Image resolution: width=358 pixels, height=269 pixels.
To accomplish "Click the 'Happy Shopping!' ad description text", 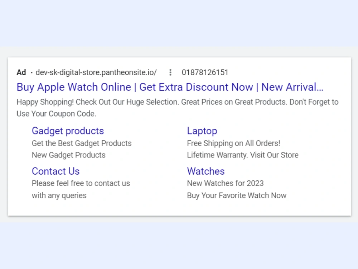I will coord(45,102).
